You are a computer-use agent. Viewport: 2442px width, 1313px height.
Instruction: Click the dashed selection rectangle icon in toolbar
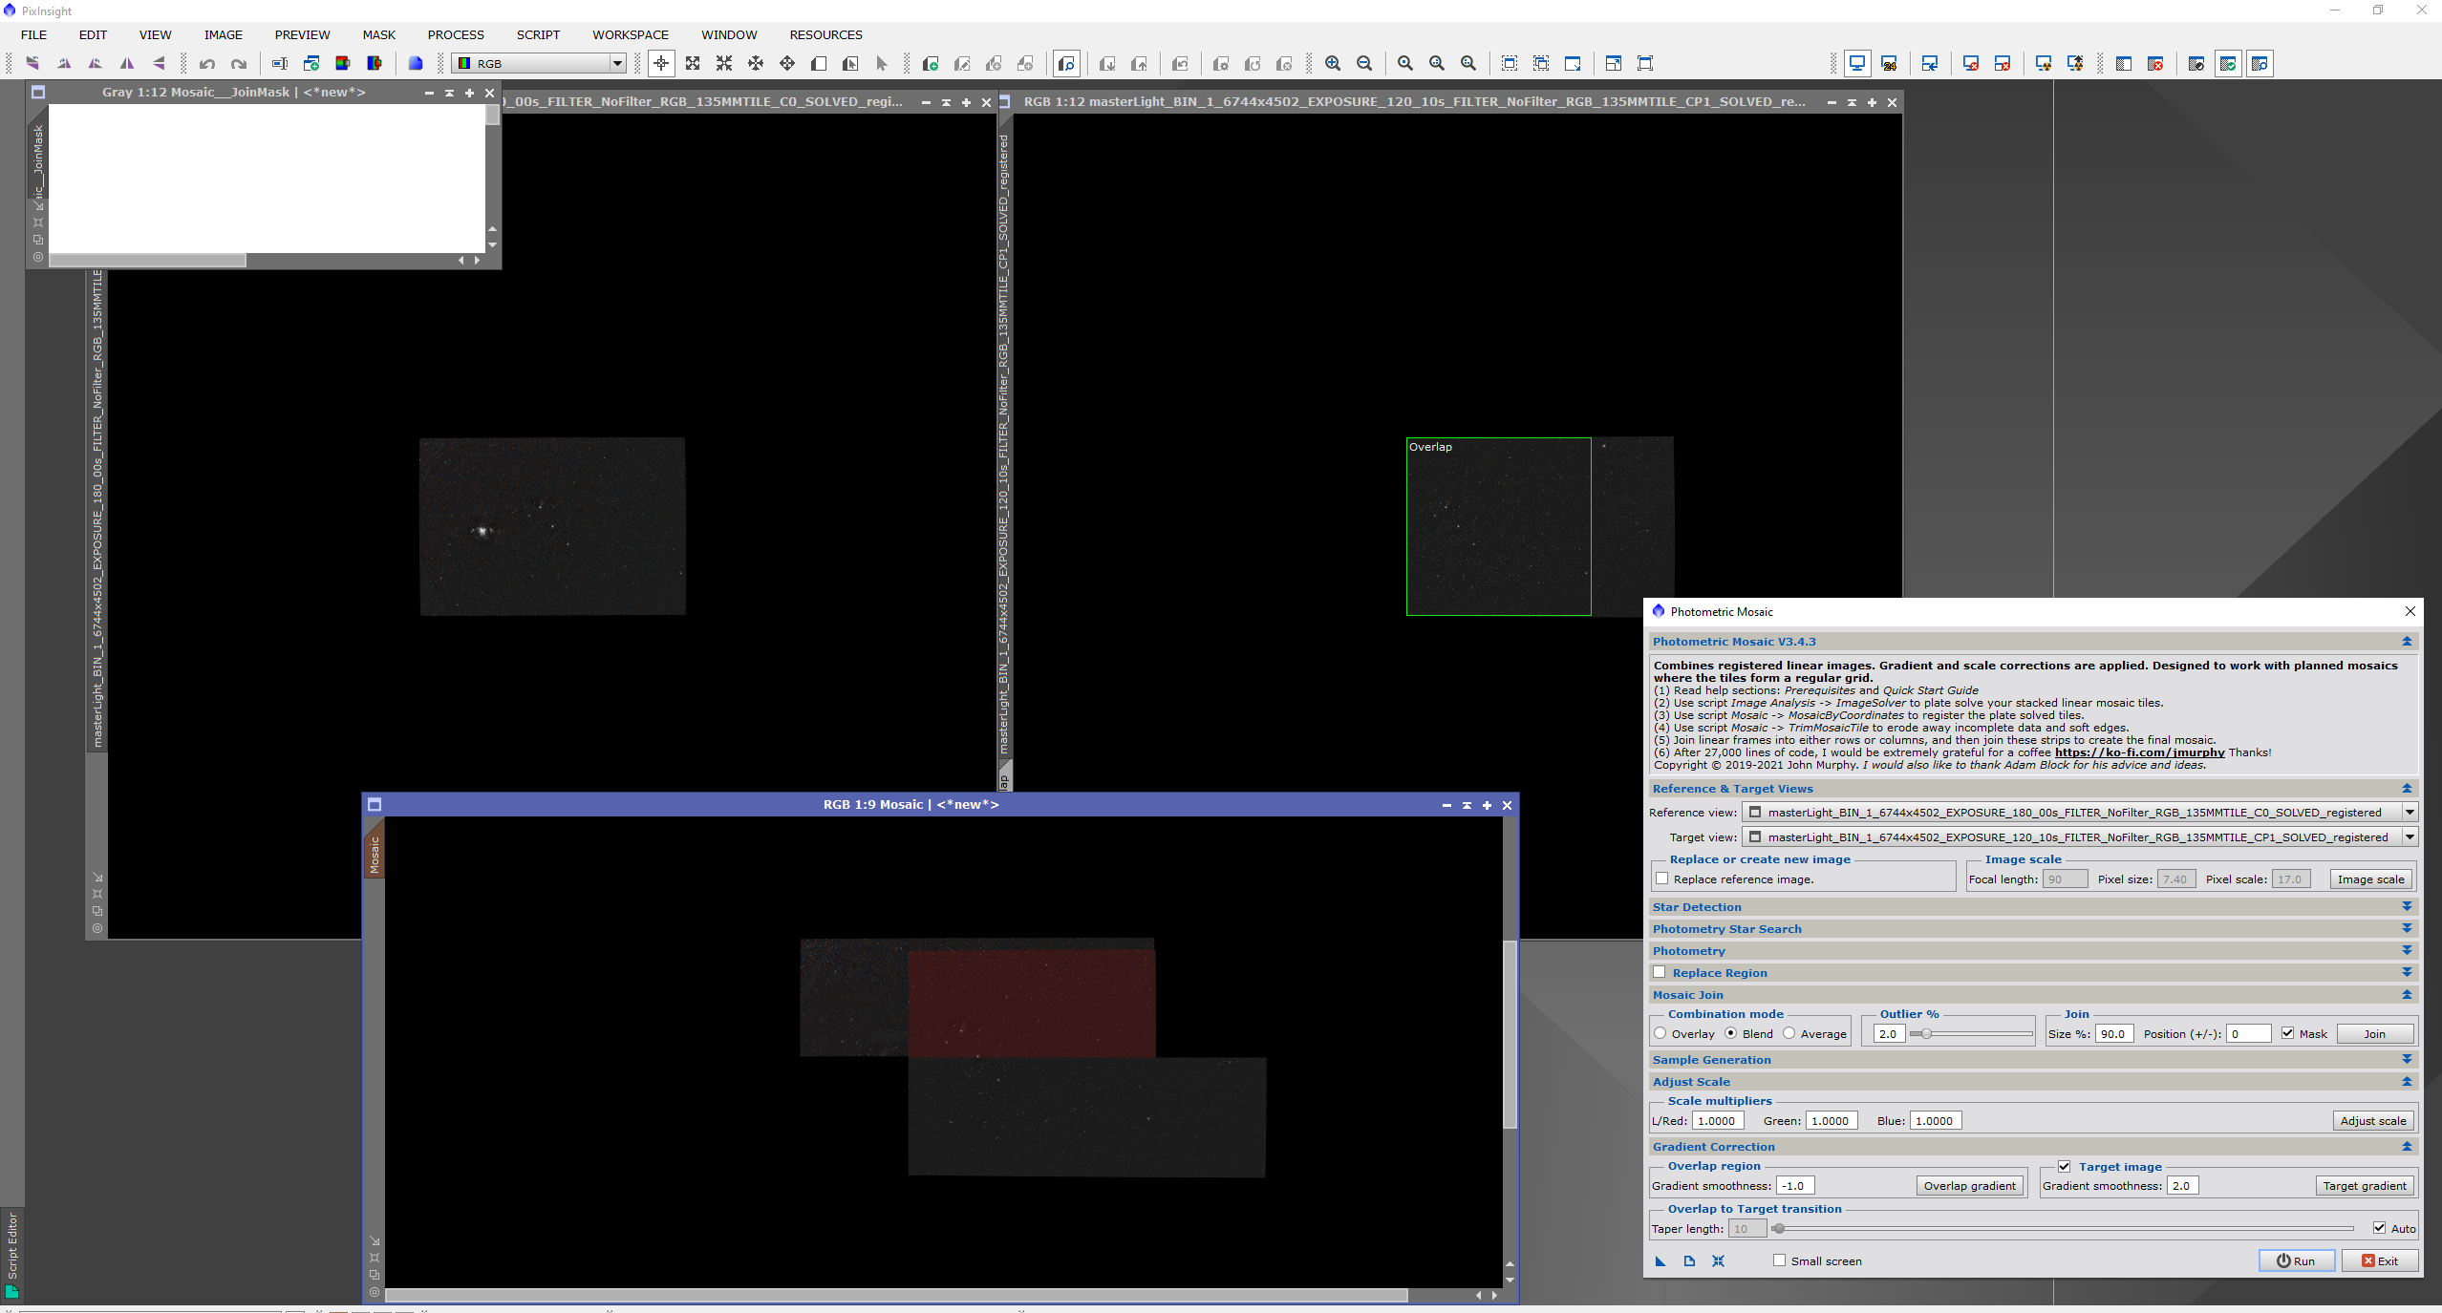pyautogui.click(x=1510, y=64)
